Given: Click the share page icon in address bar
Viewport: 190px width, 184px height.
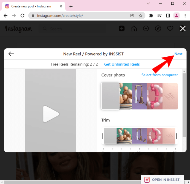Looking at the screenshot, I should 132,15.
